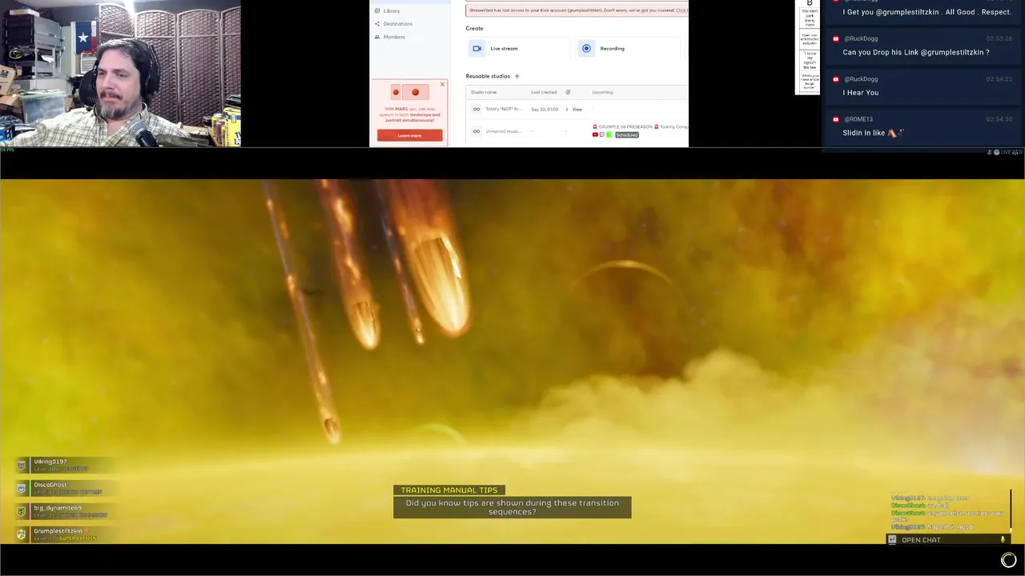Click the Last created column header
This screenshot has width=1025, height=576.
[x=544, y=92]
